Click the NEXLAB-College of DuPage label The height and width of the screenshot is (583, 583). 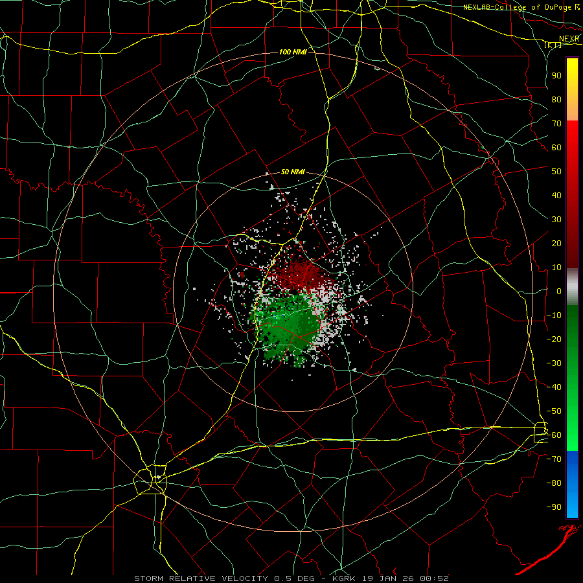tap(517, 7)
